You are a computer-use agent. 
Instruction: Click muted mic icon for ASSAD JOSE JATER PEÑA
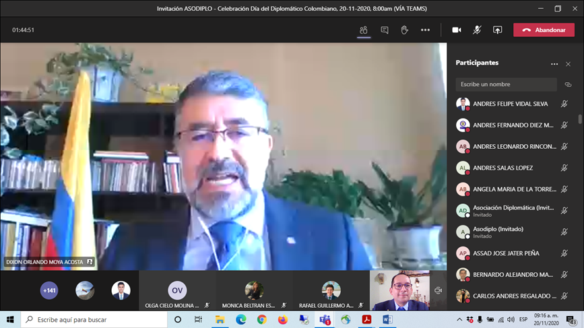coord(564,253)
